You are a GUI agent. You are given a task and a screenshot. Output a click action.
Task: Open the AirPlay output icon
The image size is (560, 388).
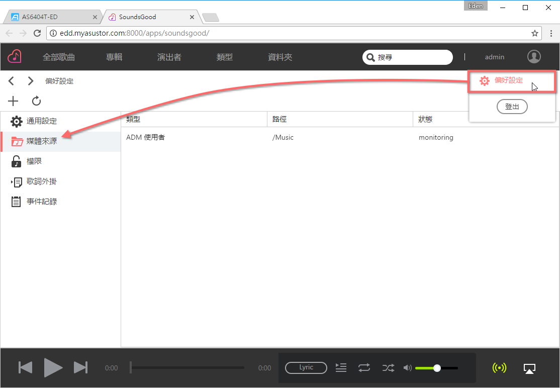tap(529, 368)
